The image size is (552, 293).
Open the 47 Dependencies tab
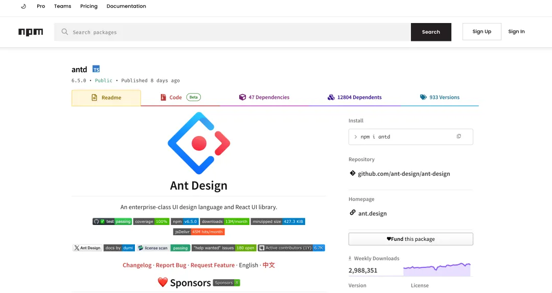(264, 98)
